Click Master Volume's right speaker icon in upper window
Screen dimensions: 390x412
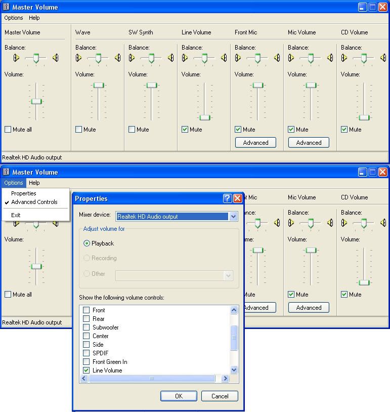tap(56, 58)
